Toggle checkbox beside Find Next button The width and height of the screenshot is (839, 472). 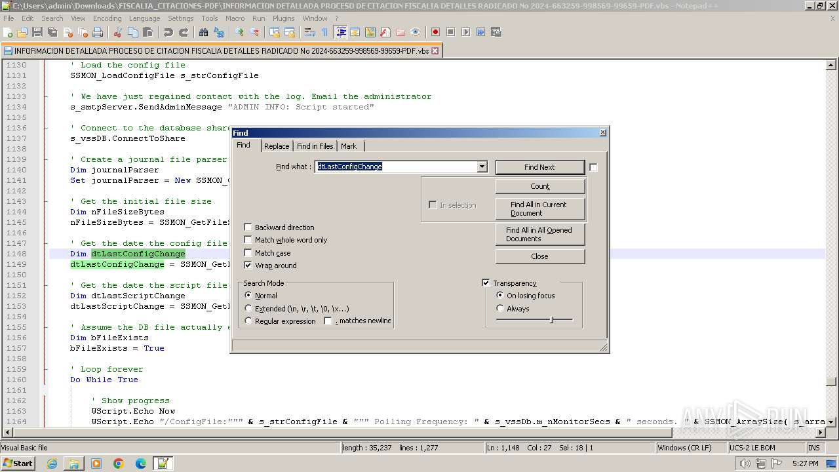click(x=593, y=167)
